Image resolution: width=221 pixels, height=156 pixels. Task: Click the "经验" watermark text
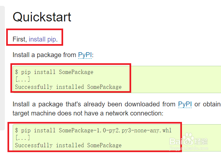(202, 141)
